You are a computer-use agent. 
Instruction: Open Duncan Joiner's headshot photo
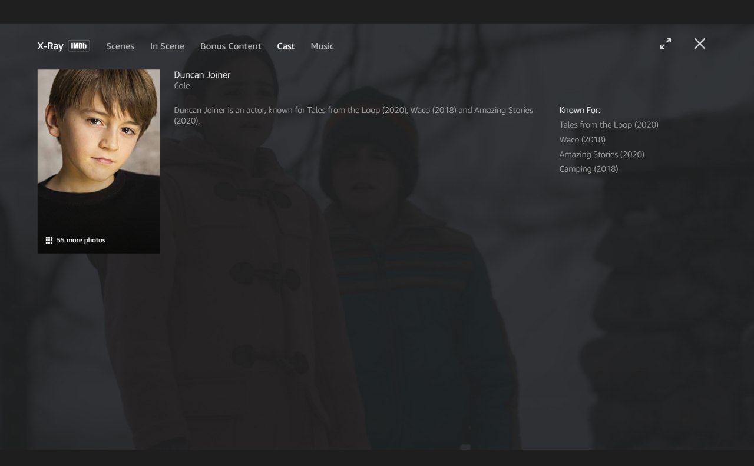click(99, 161)
